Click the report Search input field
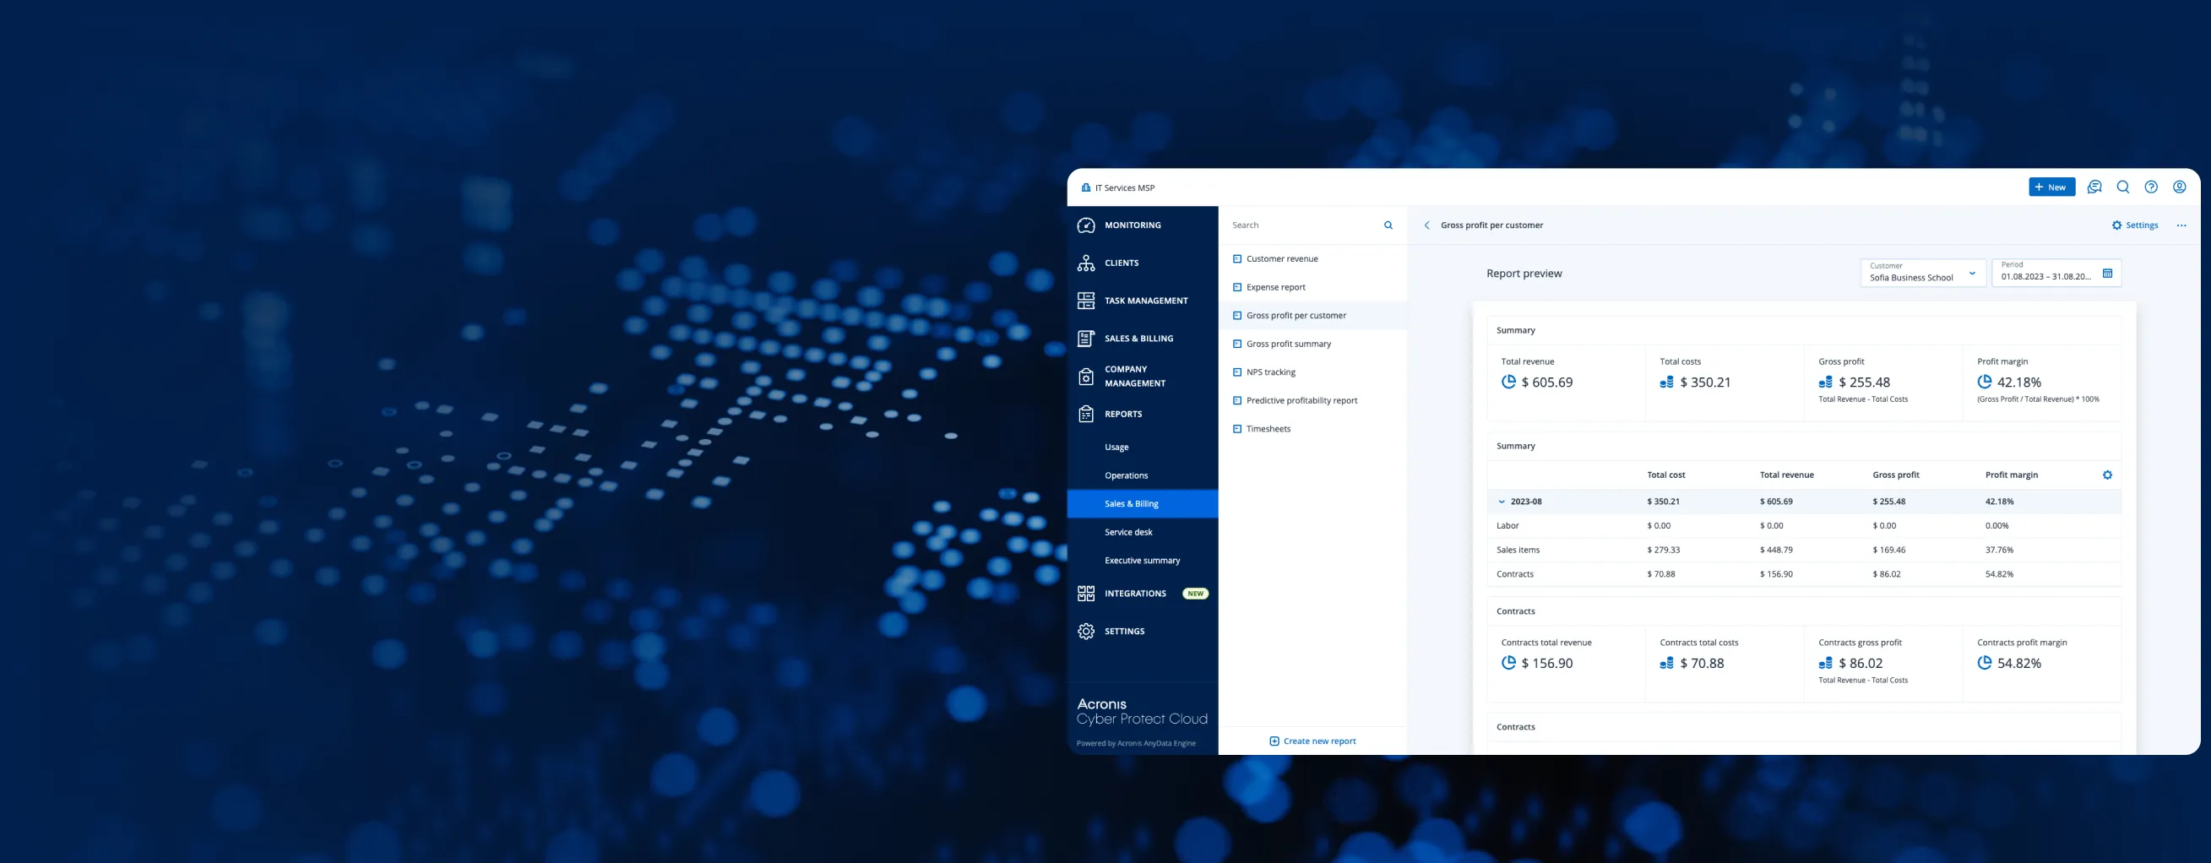Image resolution: width=2211 pixels, height=863 pixels. coord(1302,225)
